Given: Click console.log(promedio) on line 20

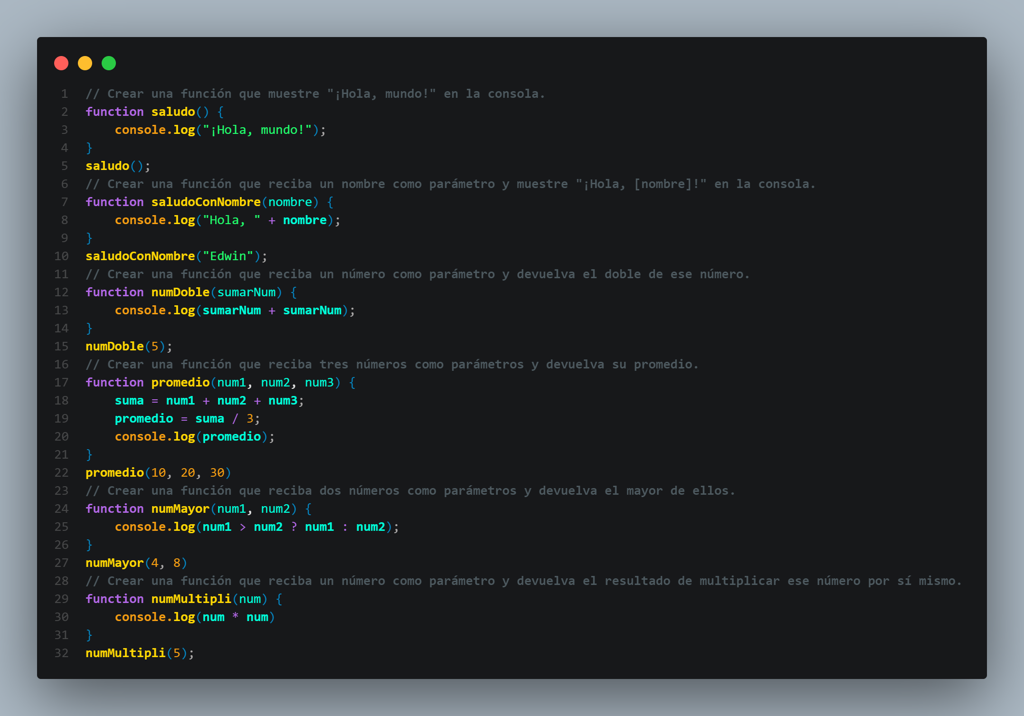Looking at the screenshot, I should 195,437.
